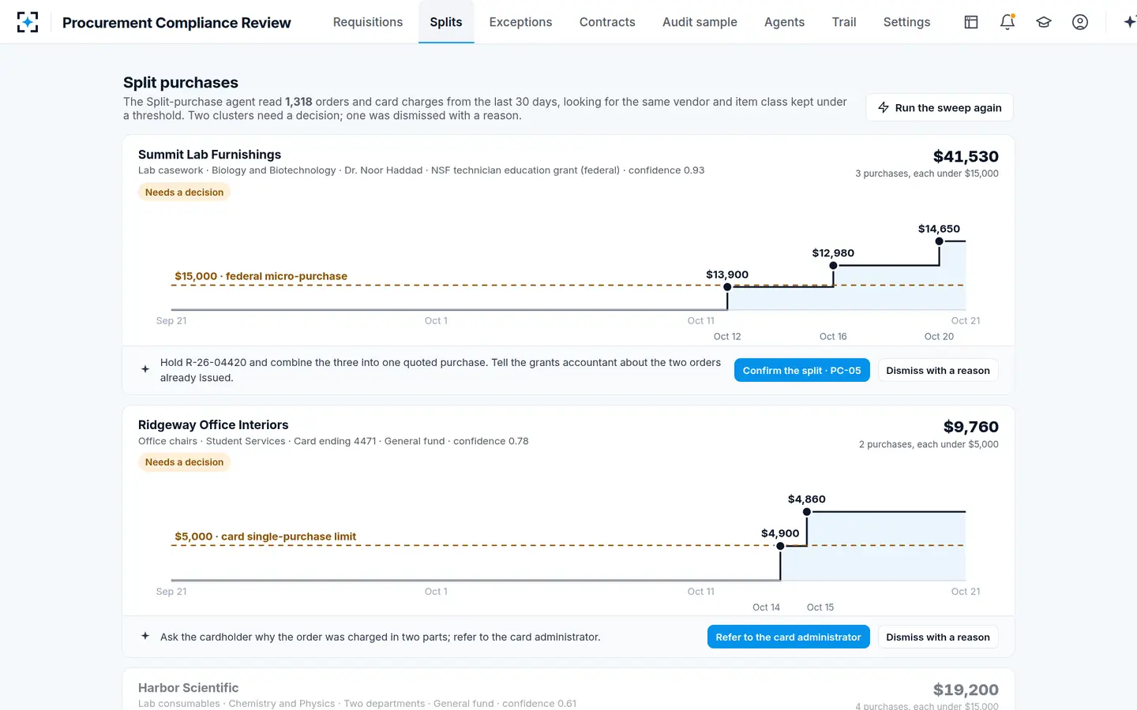Open the sparkle assistant icon
The width and height of the screenshot is (1137, 710).
(x=1130, y=22)
